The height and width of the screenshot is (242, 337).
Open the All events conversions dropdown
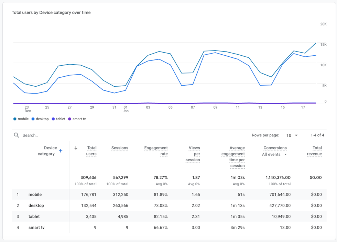tap(275, 154)
